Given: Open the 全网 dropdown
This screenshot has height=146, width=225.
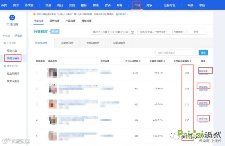Looking at the screenshot, I should point(197,32).
